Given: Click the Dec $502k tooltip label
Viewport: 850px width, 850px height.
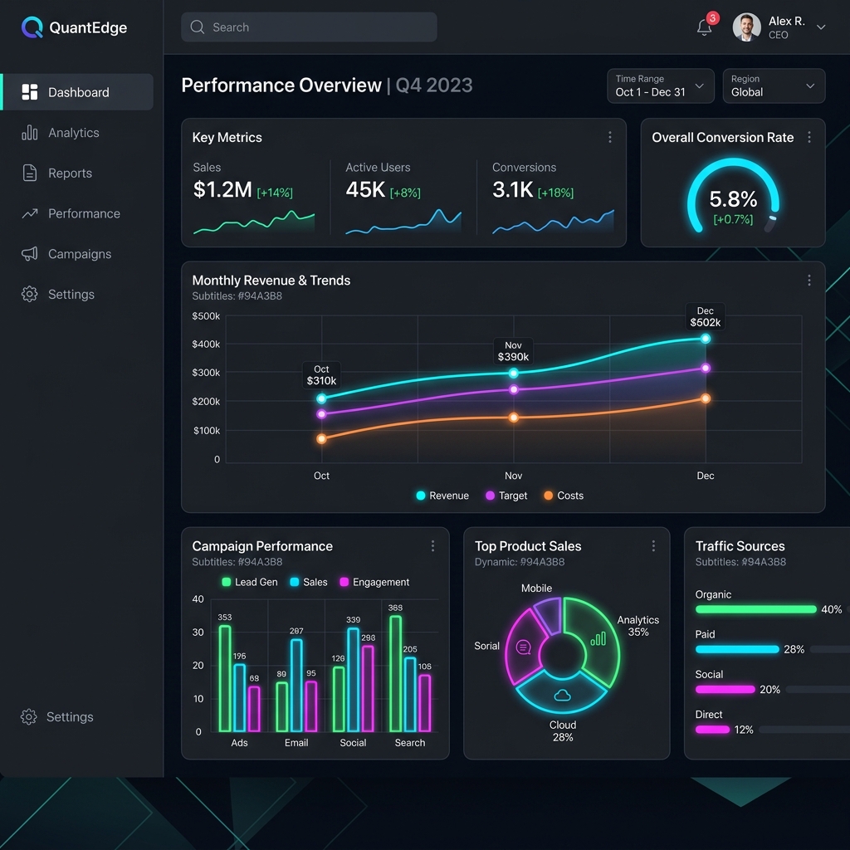Looking at the screenshot, I should pyautogui.click(x=706, y=316).
